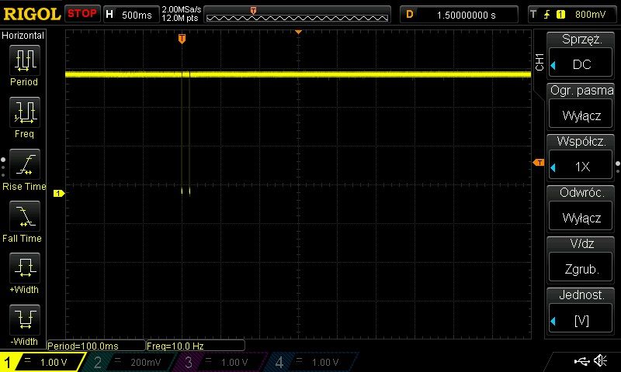
Task: Select channel 4 tab showing 1.00 V
Action: point(311,362)
